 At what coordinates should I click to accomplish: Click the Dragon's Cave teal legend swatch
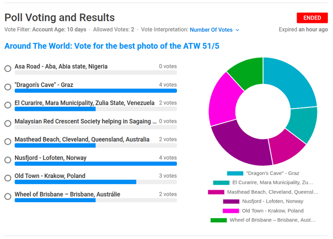pyautogui.click(x=235, y=174)
